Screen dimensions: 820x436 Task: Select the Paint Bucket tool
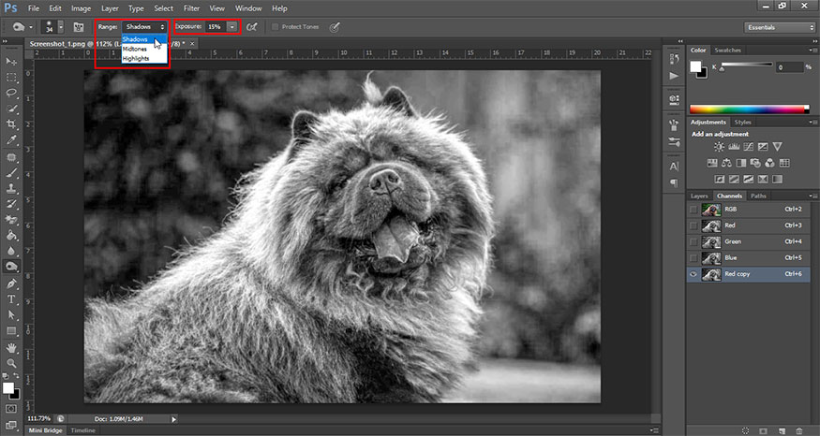tap(11, 236)
